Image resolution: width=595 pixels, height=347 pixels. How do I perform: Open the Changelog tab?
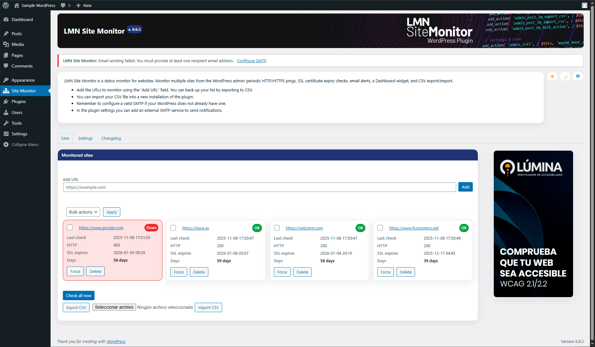[x=111, y=138]
